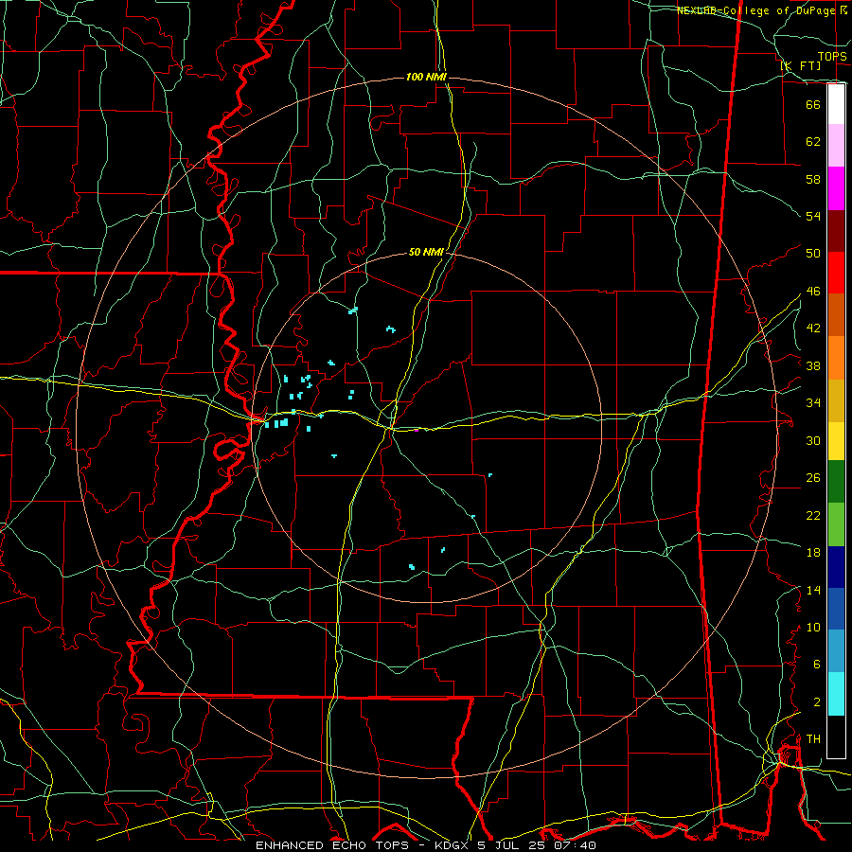This screenshot has height=852, width=852.
Task: Click the "14" legend value
Action: point(813,590)
